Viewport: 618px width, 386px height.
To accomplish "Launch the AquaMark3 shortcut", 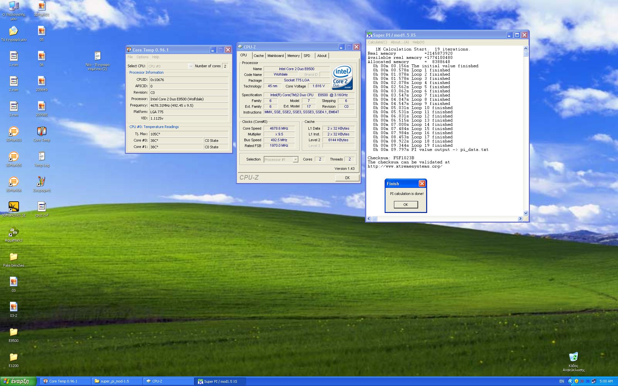I will pyautogui.click(x=14, y=234).
